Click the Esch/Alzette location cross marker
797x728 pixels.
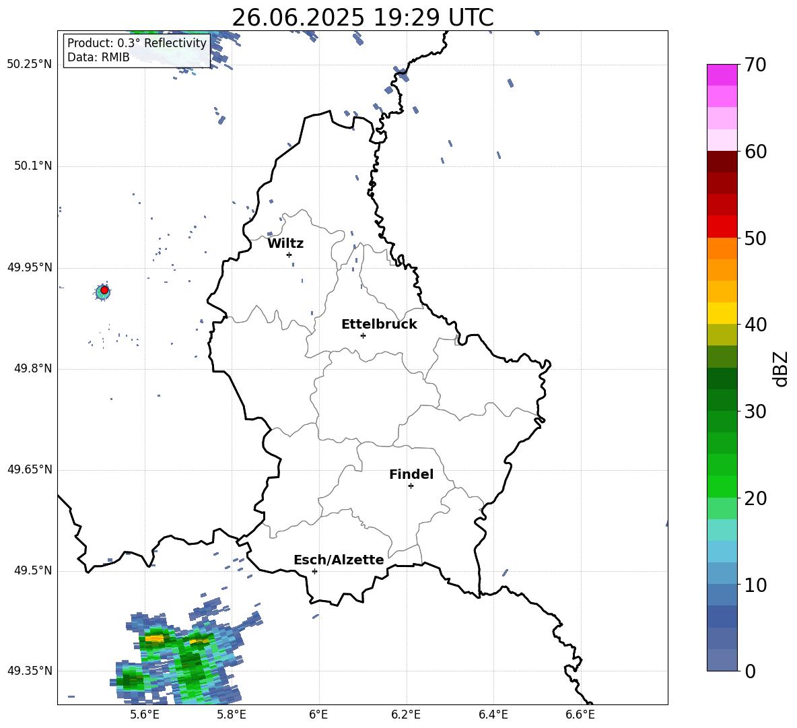click(x=314, y=571)
